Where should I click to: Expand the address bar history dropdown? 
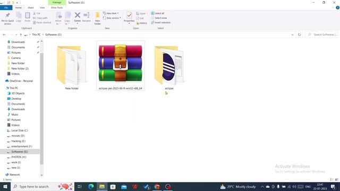click(x=292, y=34)
